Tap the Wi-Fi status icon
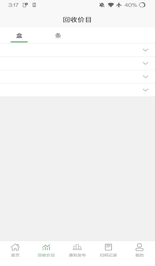 (x=111, y=5)
